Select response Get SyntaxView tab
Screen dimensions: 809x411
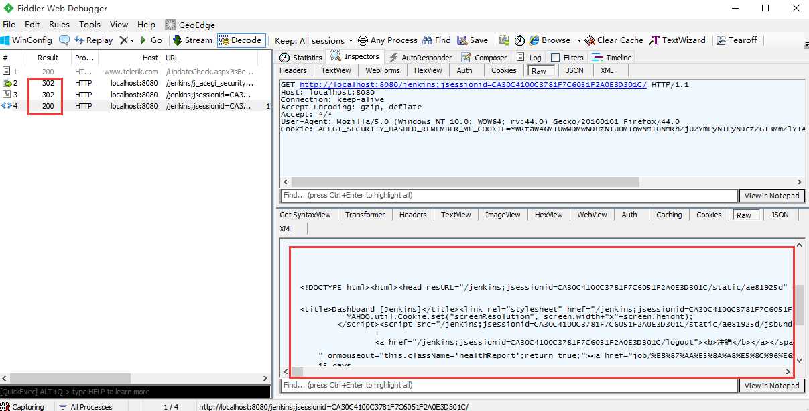(305, 215)
